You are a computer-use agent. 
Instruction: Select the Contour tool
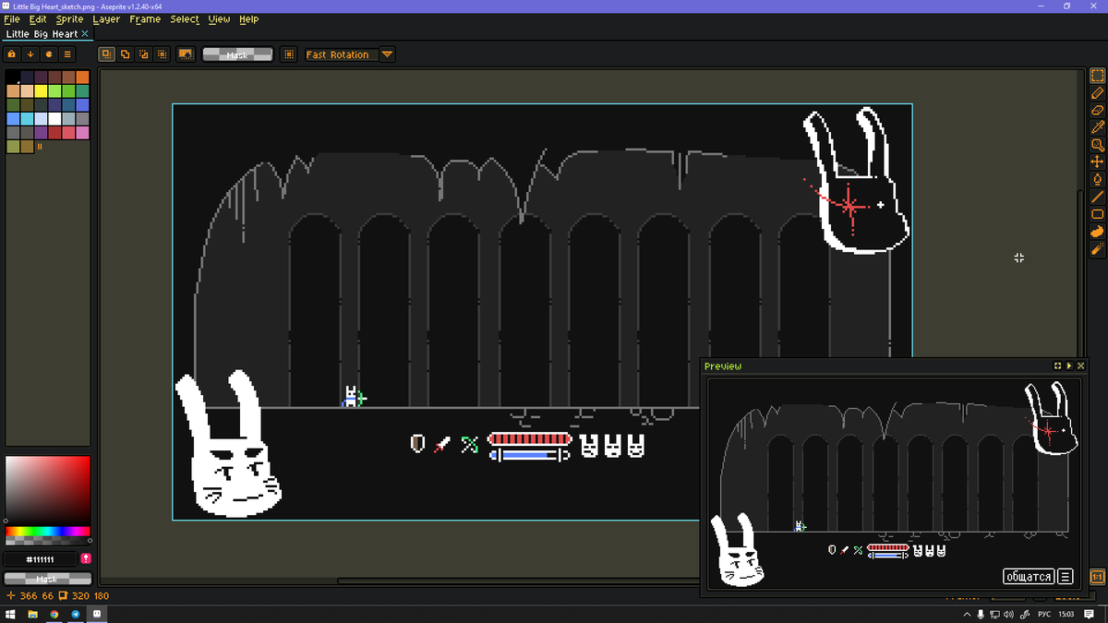tap(1098, 231)
